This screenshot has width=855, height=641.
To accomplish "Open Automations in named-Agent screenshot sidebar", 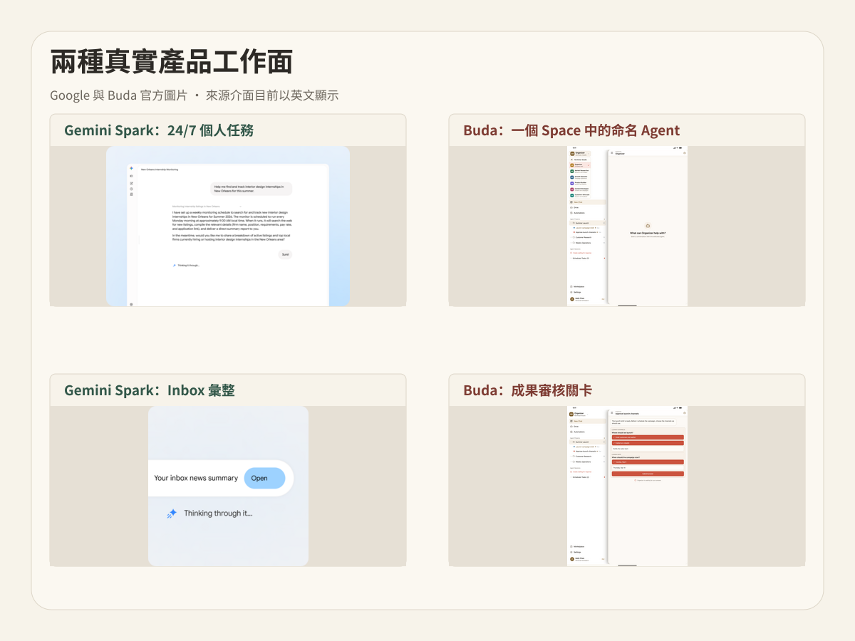I will tap(587, 213).
